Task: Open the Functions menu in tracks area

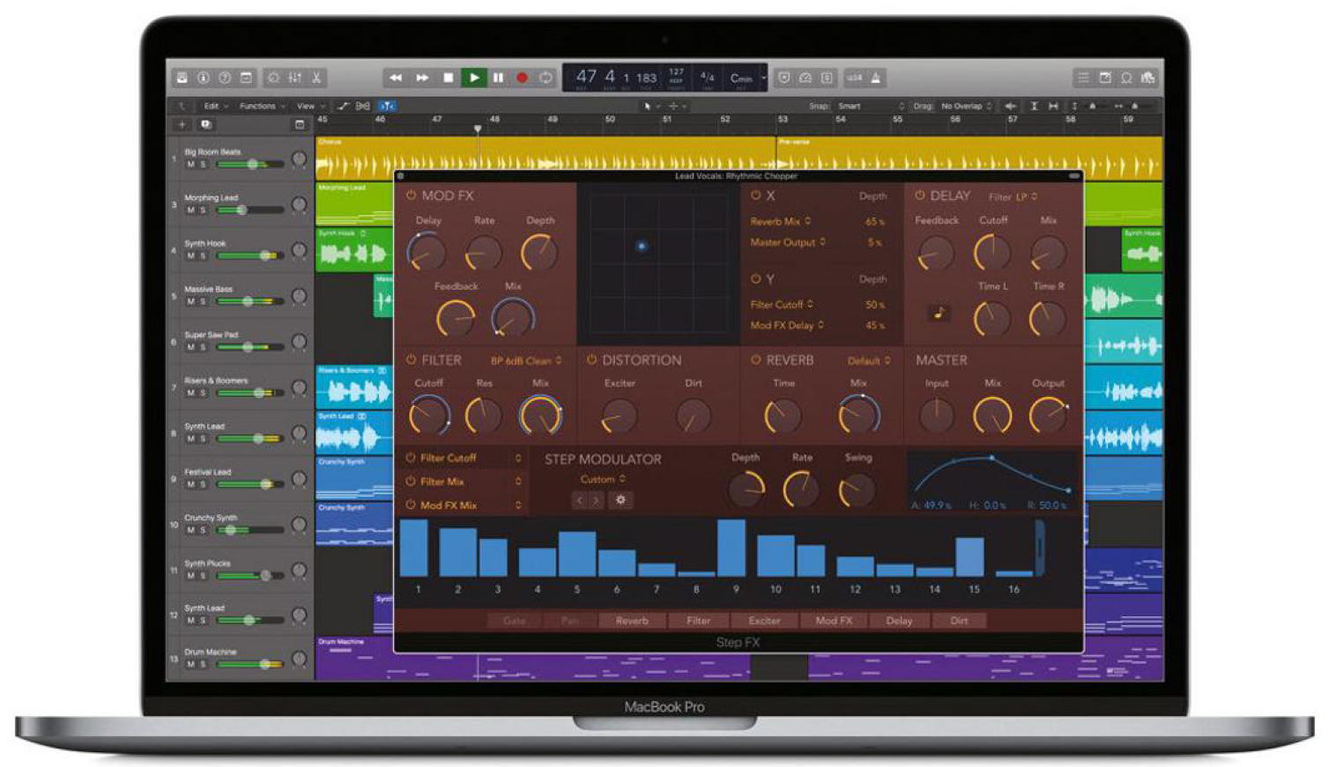Action: [x=262, y=106]
